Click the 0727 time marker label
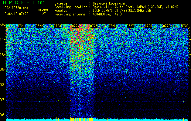Viewport: 191px width, 121px height. click(x=130, y=26)
